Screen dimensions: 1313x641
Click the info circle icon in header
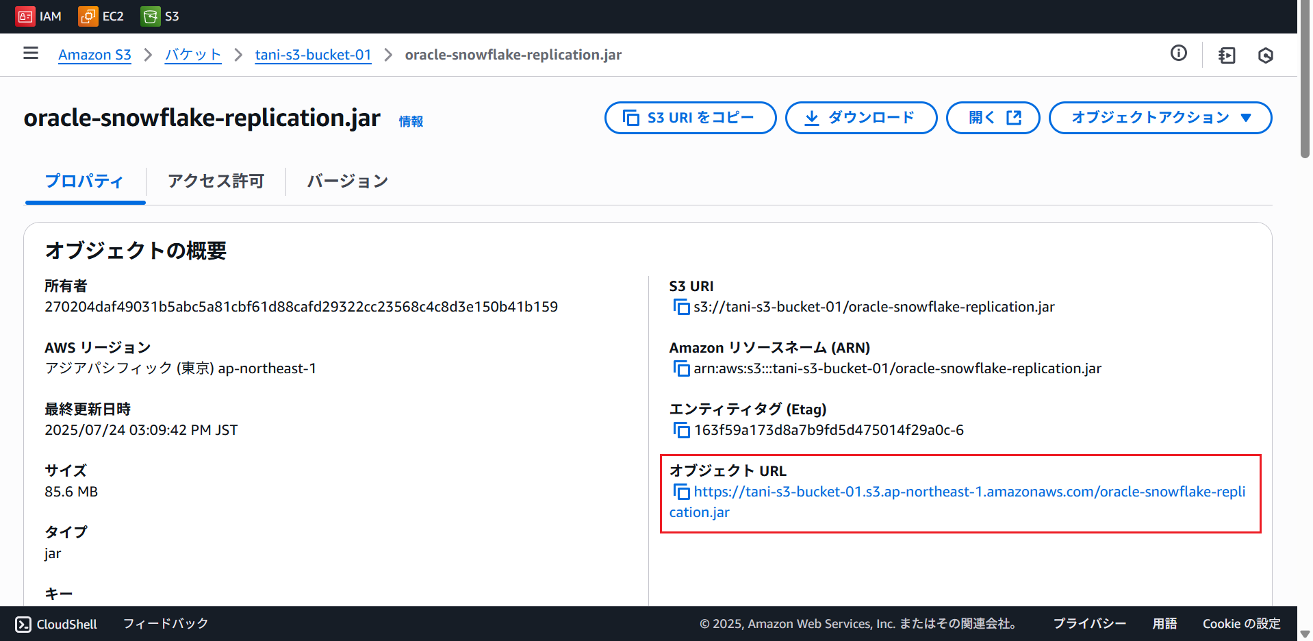coord(1178,53)
